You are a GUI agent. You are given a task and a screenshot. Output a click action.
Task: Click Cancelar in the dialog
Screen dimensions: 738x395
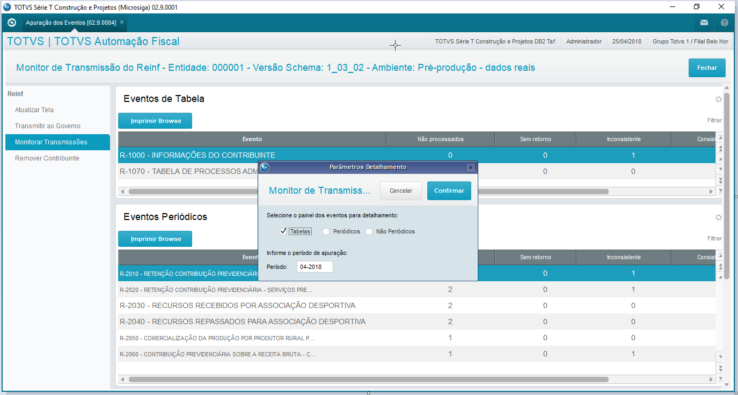tap(401, 191)
